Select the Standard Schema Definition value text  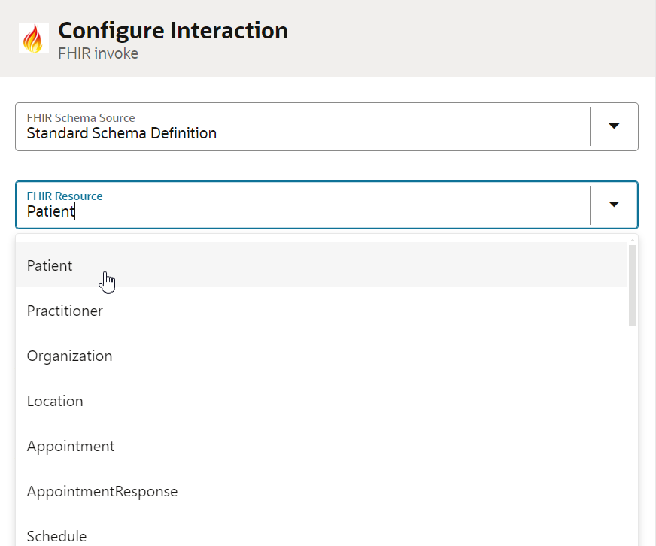[x=121, y=134]
